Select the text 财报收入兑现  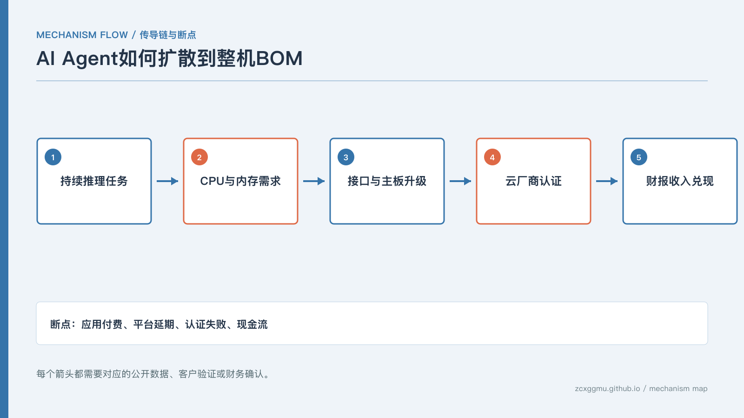pos(680,181)
